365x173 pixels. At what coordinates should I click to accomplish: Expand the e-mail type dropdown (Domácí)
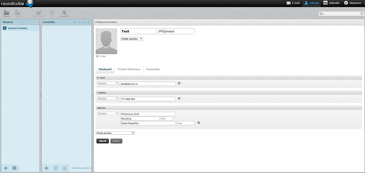108,83
